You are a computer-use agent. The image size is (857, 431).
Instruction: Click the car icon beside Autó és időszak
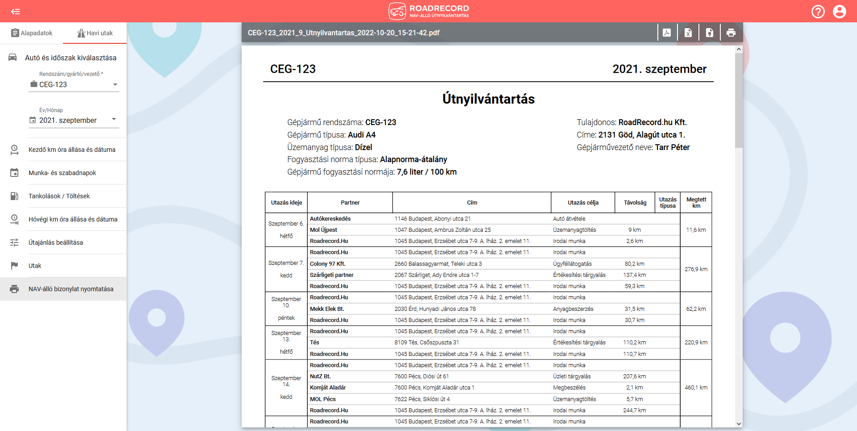pyautogui.click(x=13, y=57)
